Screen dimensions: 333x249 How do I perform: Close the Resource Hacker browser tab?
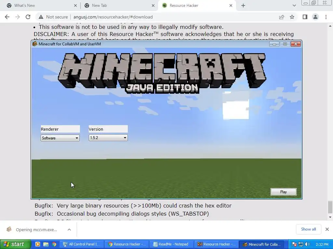[x=231, y=6]
